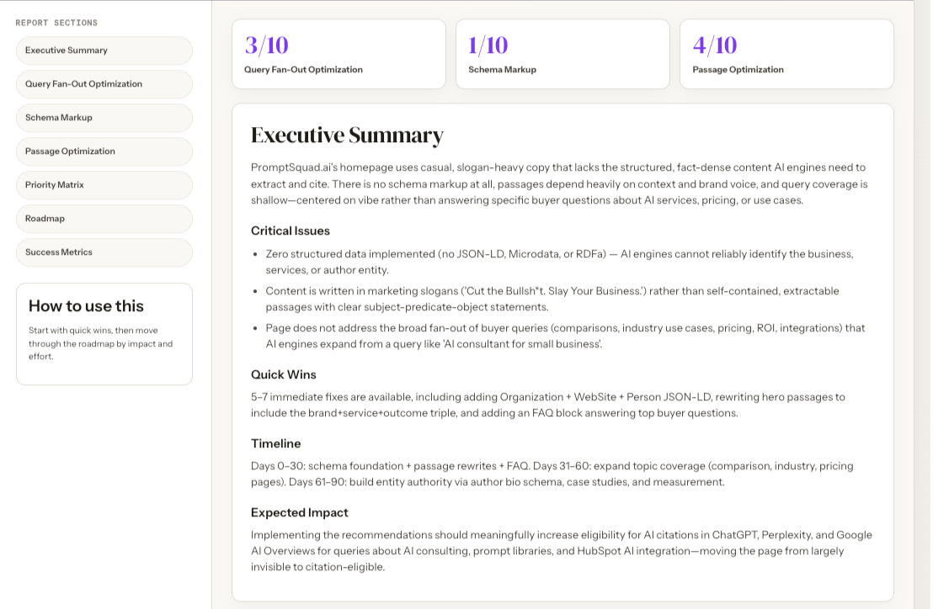Click the marketing slogans bullet point
The height and width of the screenshot is (609, 933).
click(x=552, y=299)
